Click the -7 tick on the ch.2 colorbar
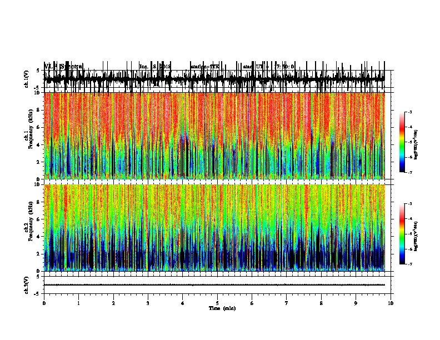The width and height of the screenshot is (440, 340). coord(409,264)
